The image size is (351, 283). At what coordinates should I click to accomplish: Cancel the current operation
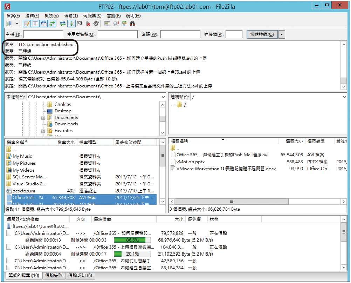point(80,23)
